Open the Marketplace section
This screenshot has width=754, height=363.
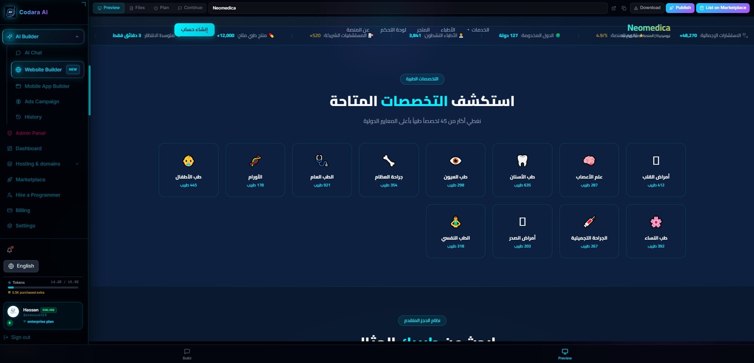point(31,179)
